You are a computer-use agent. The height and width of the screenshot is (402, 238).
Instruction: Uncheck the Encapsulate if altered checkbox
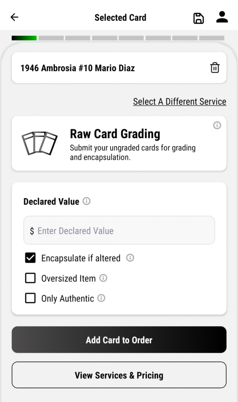click(30, 258)
